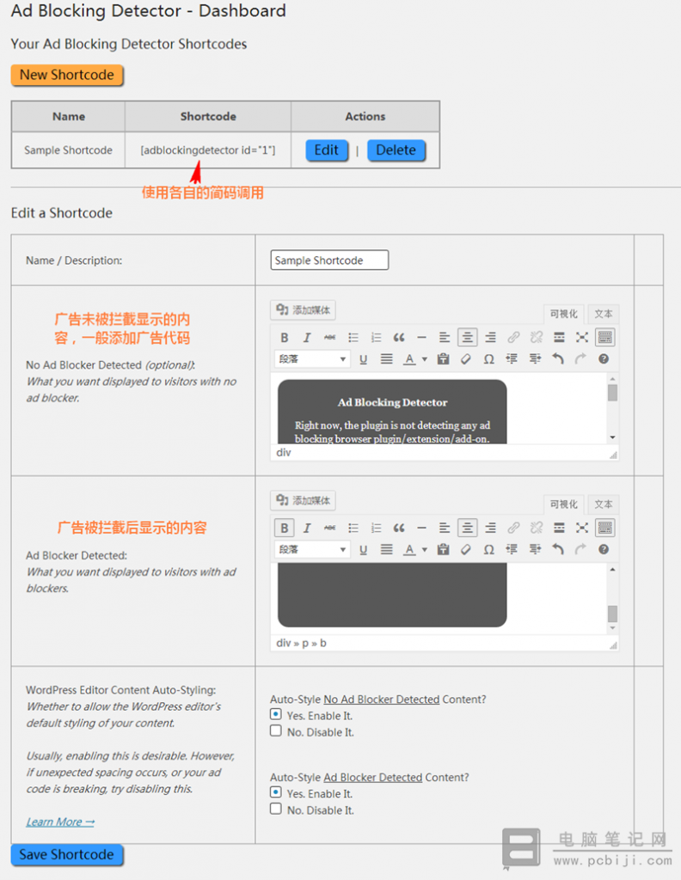The height and width of the screenshot is (880, 681).
Task: Toggle toolbar rows in Ad Blocker Detected editor
Action: 604,528
